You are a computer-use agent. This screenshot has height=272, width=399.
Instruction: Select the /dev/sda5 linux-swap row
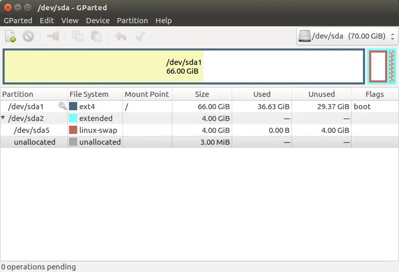(200, 130)
